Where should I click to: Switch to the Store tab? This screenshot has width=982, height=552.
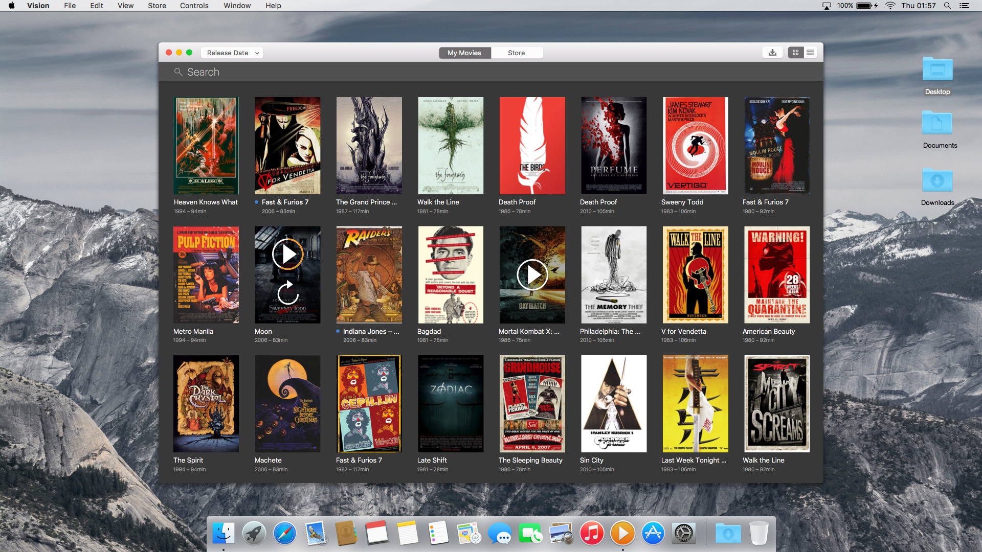click(517, 53)
